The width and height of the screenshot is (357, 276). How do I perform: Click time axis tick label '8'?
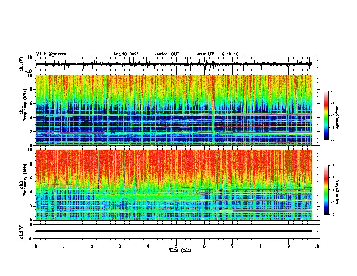[x=261, y=246]
